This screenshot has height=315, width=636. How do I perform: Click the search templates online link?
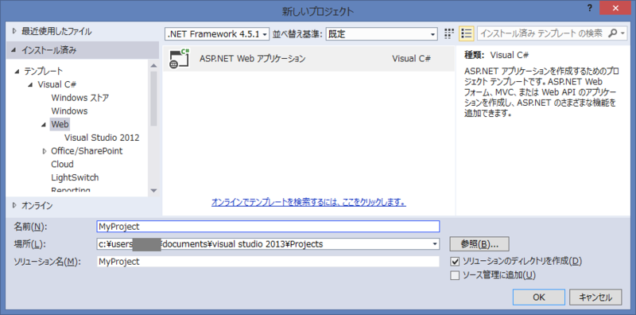click(x=308, y=202)
